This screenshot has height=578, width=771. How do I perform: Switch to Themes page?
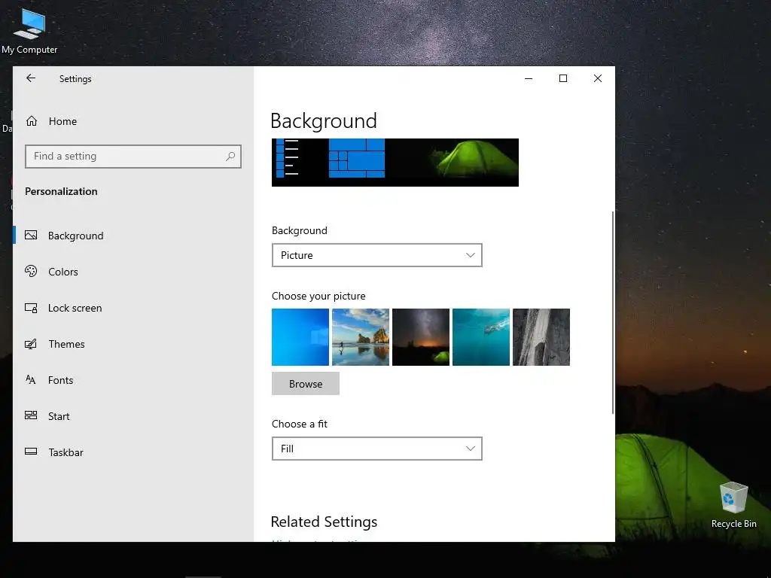pyautogui.click(x=133, y=344)
